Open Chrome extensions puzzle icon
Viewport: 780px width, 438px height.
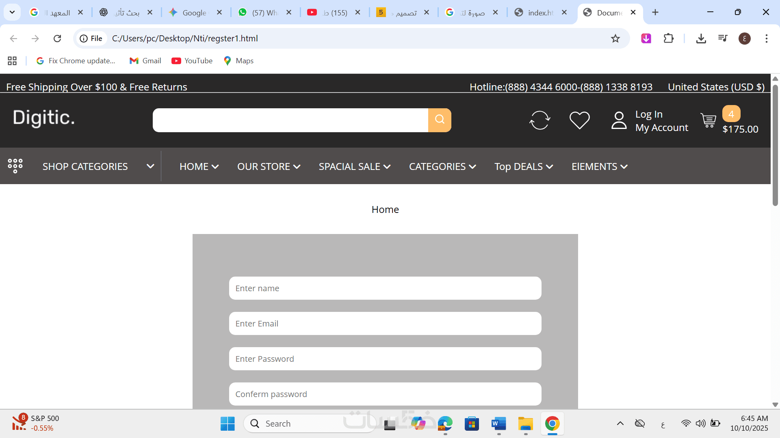pos(668,39)
